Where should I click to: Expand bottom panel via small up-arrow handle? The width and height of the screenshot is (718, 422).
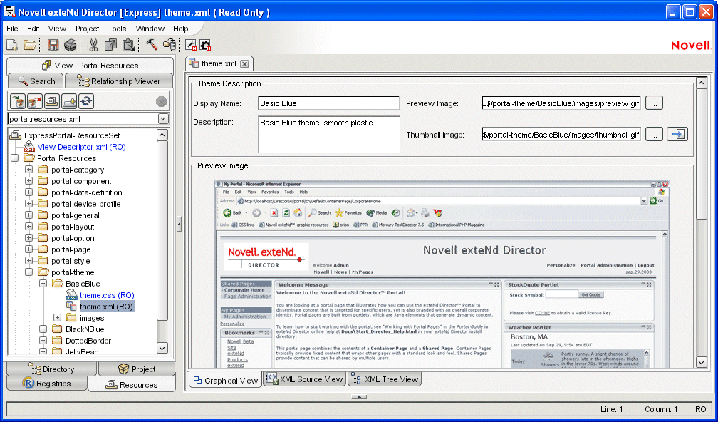coord(359,397)
